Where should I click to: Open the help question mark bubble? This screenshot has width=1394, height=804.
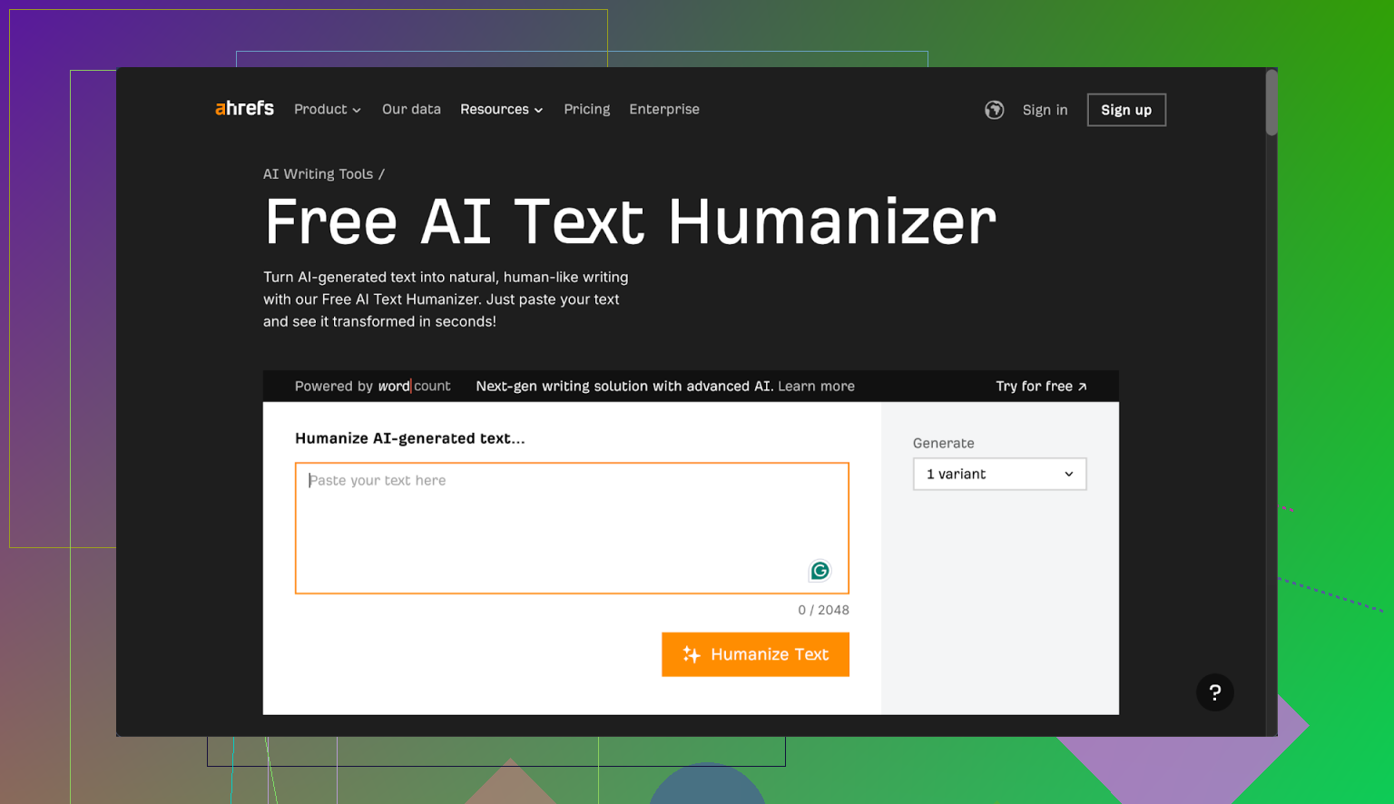(x=1214, y=692)
